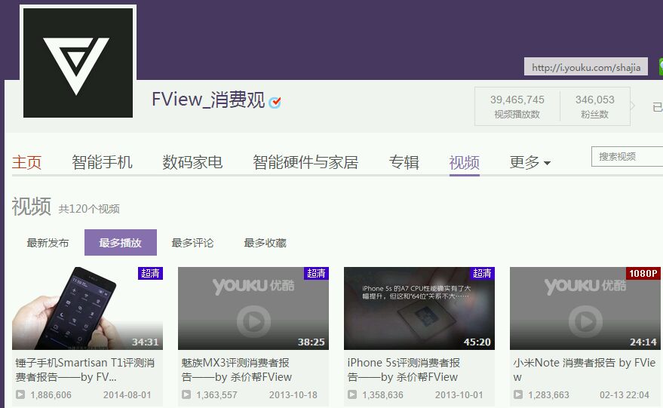Viewport: 663px width, 408px height.
Task: Open title link 锤子手机Smartisan T1评测消费者报告
Action: click(x=85, y=370)
